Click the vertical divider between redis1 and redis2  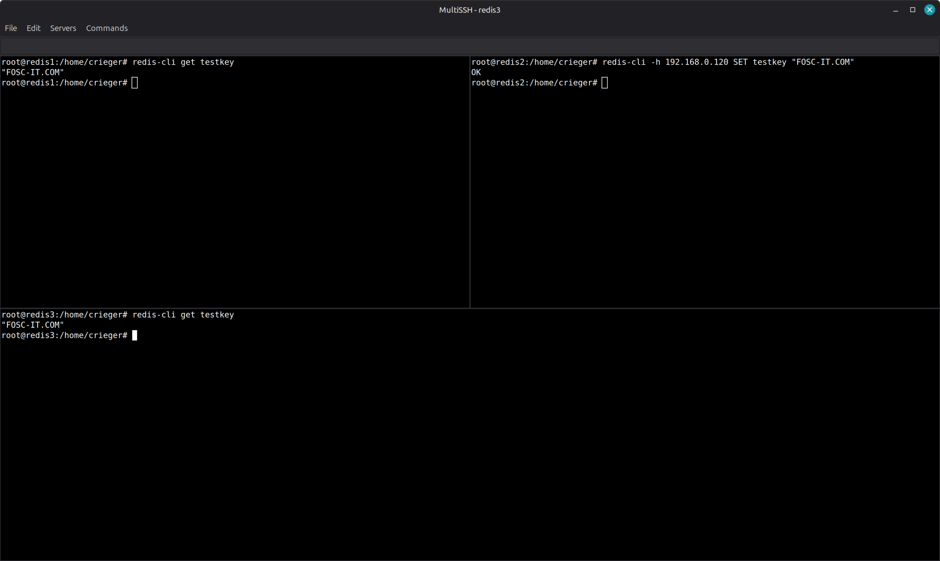click(470, 182)
